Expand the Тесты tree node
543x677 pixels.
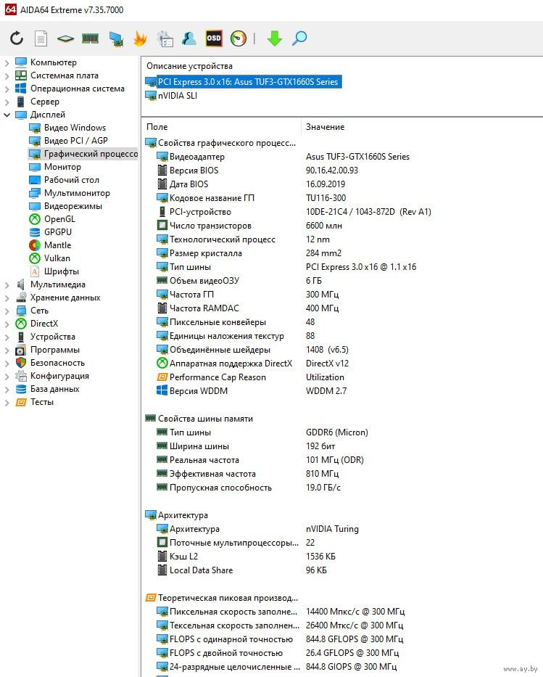click(7, 402)
